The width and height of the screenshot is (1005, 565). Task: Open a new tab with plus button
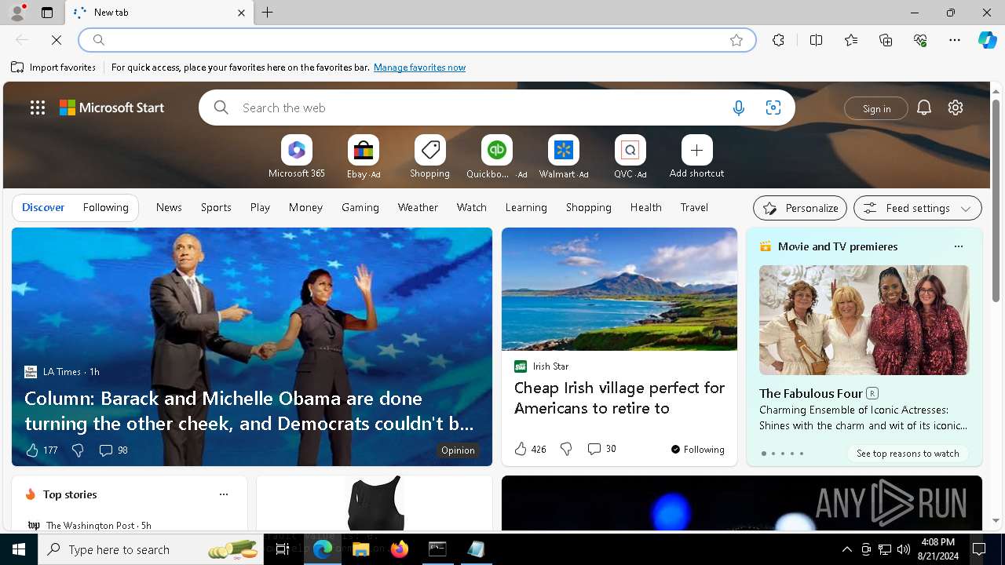click(268, 13)
